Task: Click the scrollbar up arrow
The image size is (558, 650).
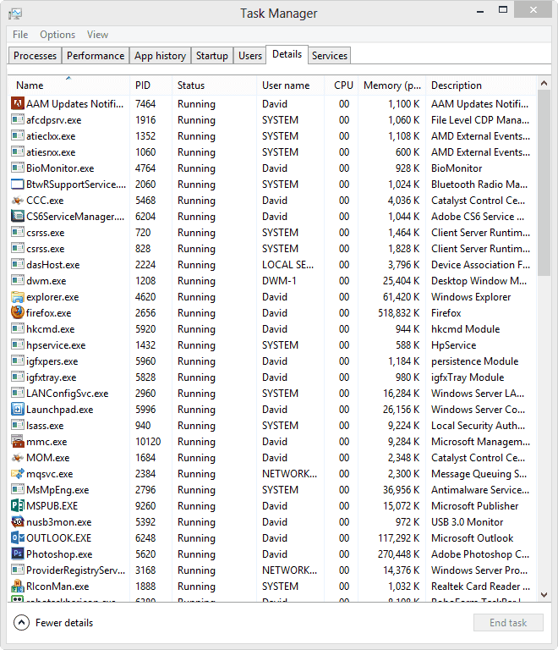Action: (x=544, y=83)
